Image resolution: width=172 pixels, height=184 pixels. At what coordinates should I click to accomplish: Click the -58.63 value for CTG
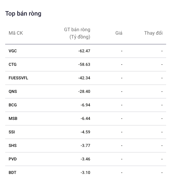[x=84, y=64]
